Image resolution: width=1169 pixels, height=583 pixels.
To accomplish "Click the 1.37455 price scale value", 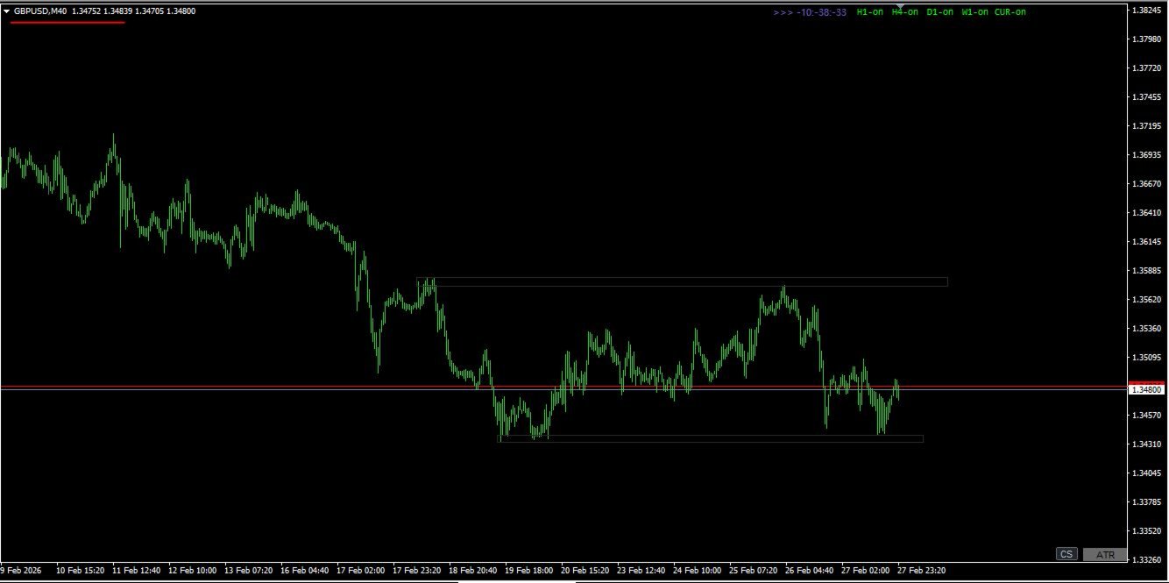I will [x=1146, y=96].
